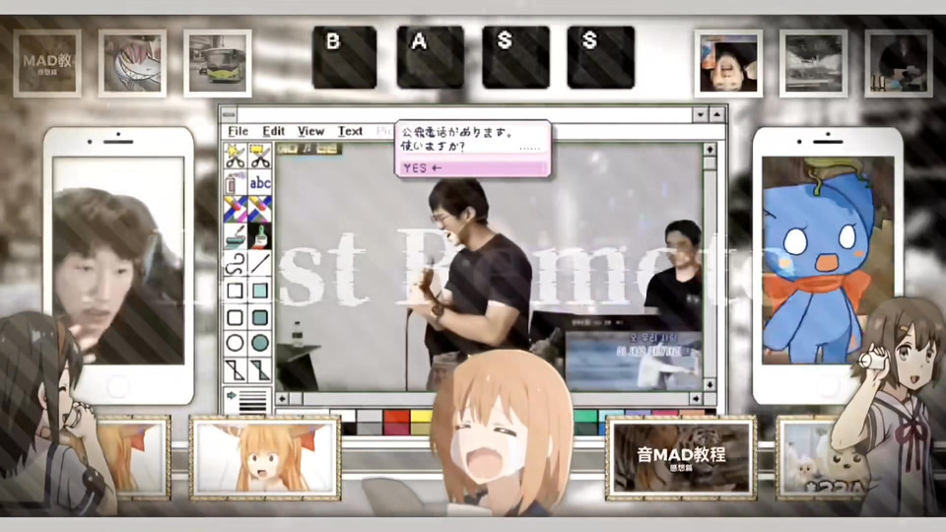
Task: Select the abc text tool
Action: click(x=260, y=182)
